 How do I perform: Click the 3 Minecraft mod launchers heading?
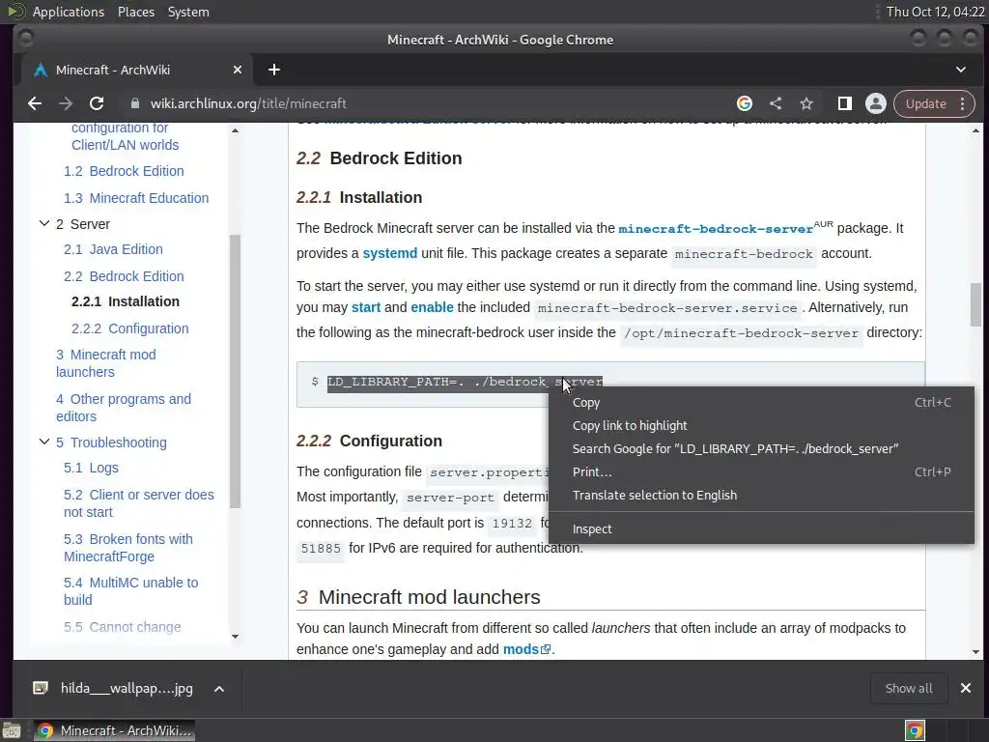[418, 597]
